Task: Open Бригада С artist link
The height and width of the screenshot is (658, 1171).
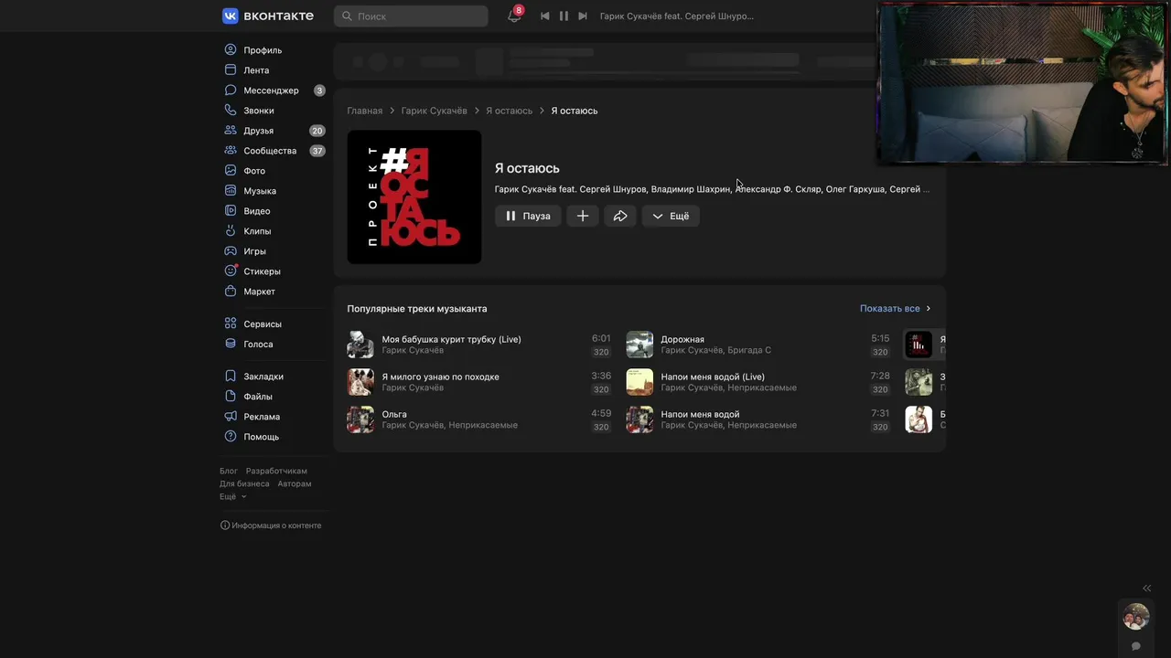Action: (749, 351)
